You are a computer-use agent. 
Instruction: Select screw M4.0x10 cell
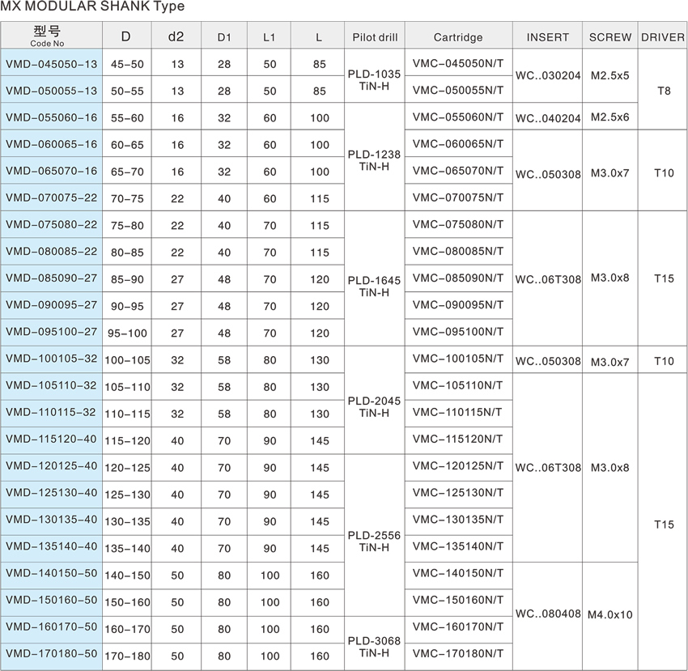click(x=610, y=614)
